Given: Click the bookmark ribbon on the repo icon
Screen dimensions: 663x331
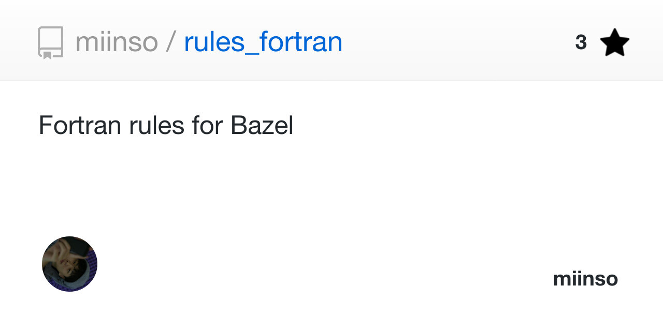Looking at the screenshot, I should 47,54.
